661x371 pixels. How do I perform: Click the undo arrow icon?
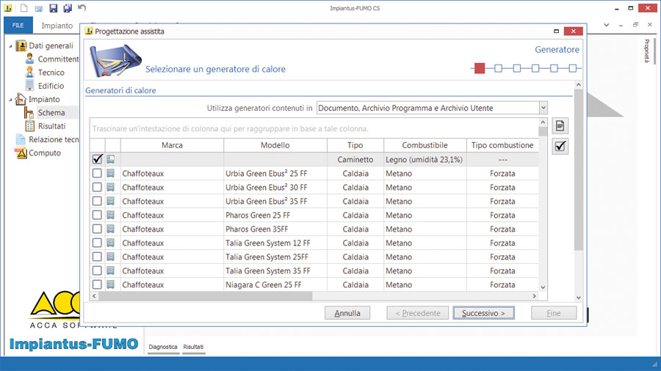82,7
